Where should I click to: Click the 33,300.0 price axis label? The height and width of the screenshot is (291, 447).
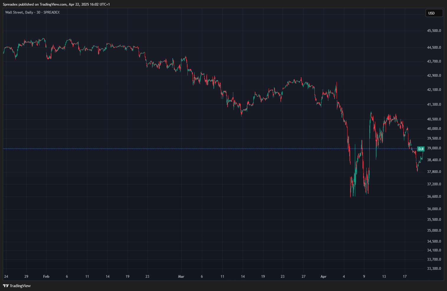434,269
